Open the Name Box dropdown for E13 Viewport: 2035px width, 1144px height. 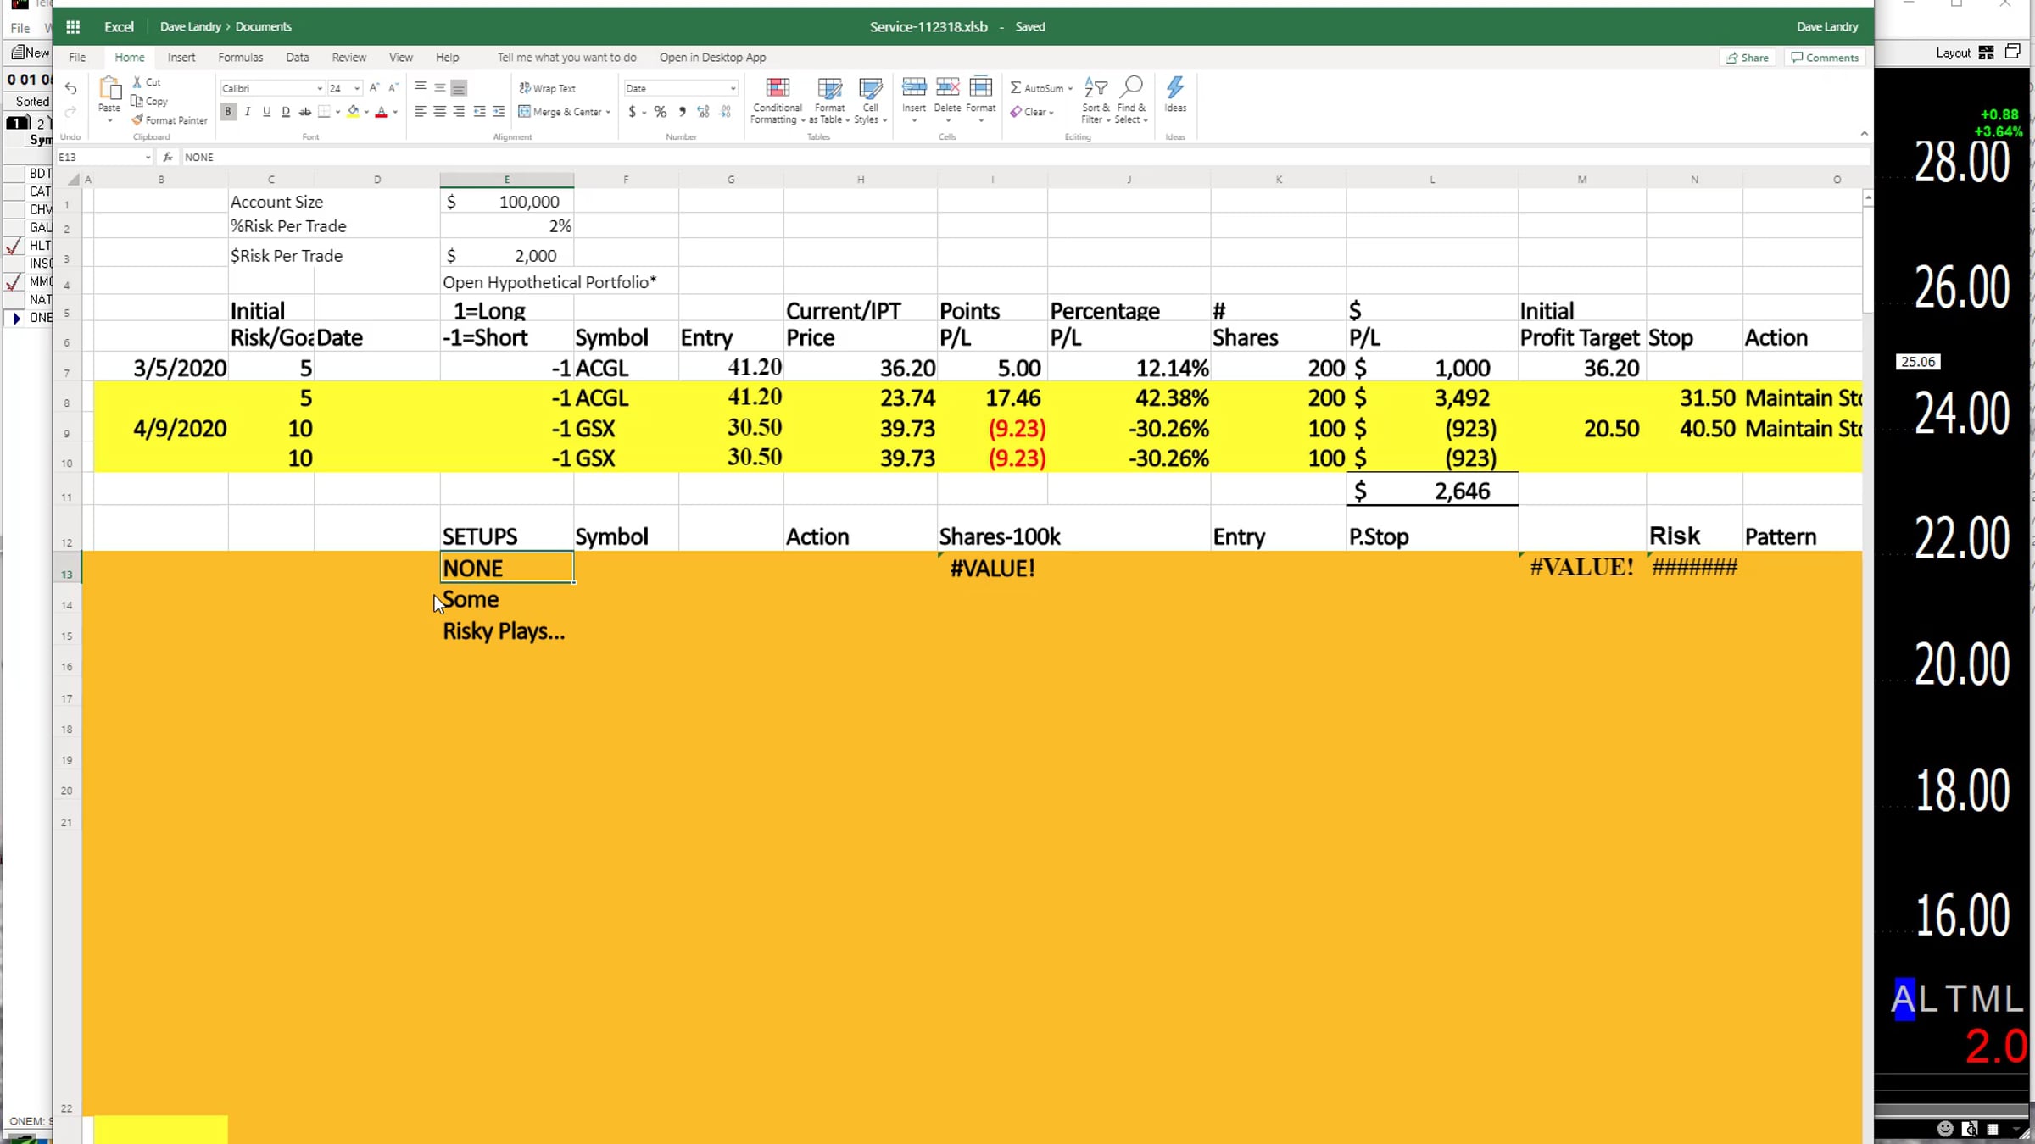pyautogui.click(x=148, y=157)
